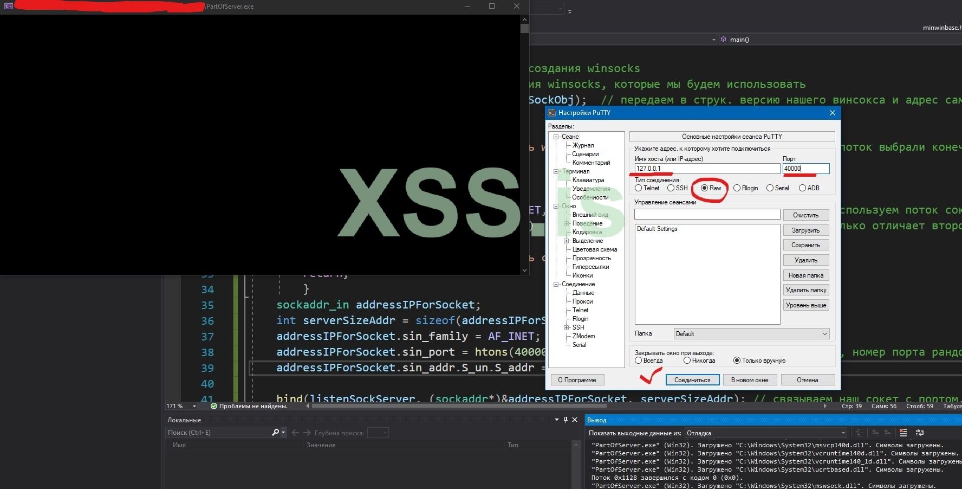Screen dimensions: 962x489
Task: Click the Сохранить session button
Action: (x=805, y=245)
